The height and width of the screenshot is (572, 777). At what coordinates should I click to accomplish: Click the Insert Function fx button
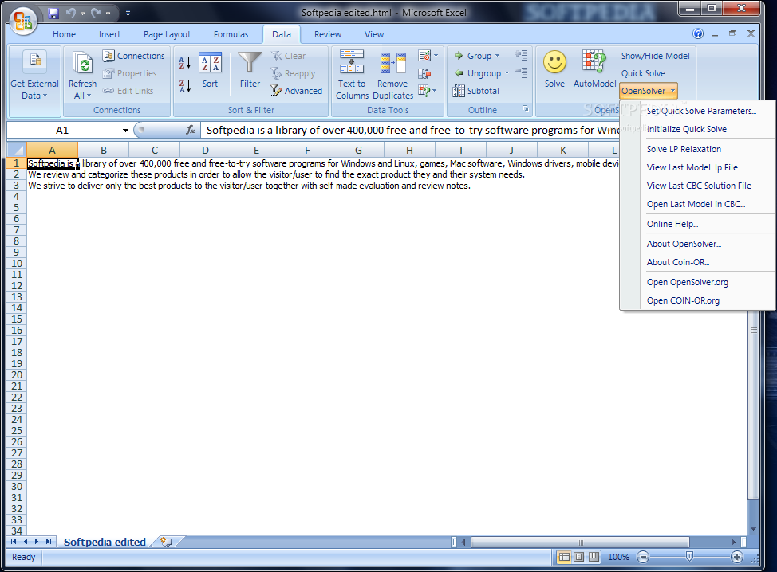(191, 130)
